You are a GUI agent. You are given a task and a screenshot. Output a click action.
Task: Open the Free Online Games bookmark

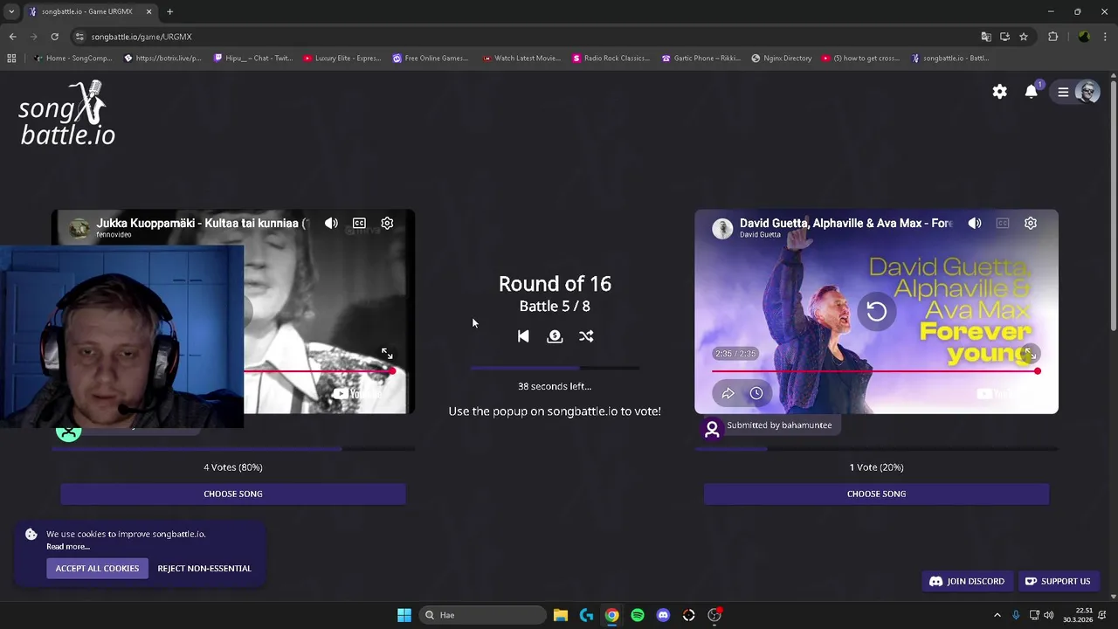point(431,59)
